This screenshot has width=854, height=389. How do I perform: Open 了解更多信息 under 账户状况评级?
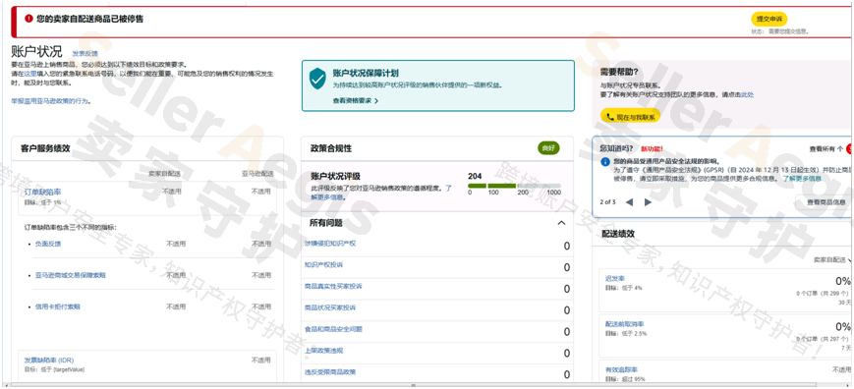pyautogui.click(x=382, y=193)
